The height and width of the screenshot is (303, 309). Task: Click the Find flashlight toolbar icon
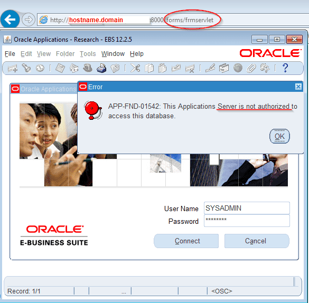point(26,68)
